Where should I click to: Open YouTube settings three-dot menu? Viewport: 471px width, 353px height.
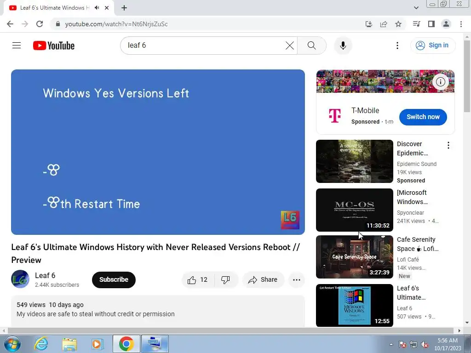pos(397,46)
